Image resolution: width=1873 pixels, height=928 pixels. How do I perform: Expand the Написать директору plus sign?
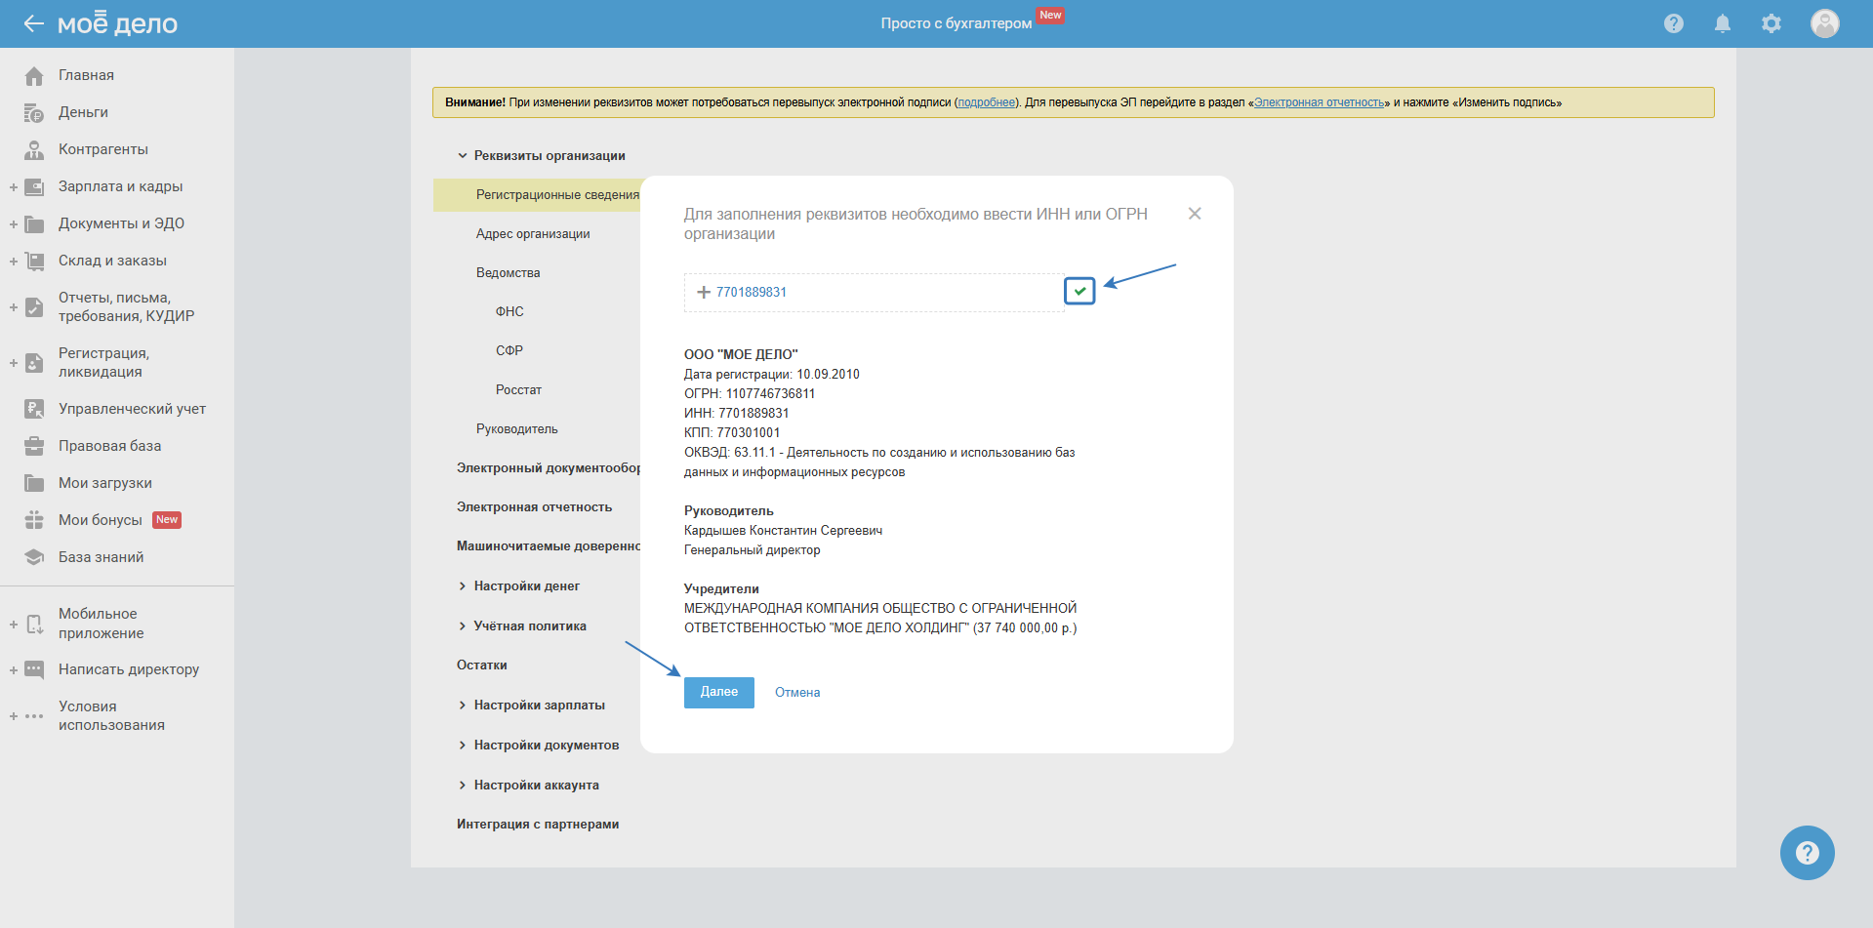tap(14, 669)
